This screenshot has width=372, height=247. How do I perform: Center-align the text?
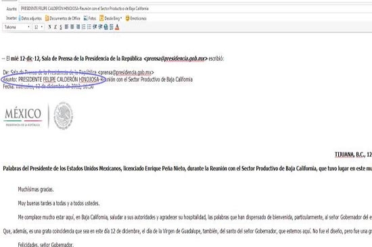pos(72,27)
